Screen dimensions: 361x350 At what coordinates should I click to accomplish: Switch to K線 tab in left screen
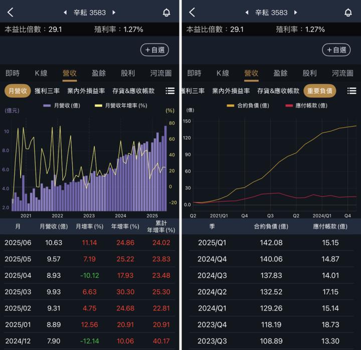(x=41, y=73)
